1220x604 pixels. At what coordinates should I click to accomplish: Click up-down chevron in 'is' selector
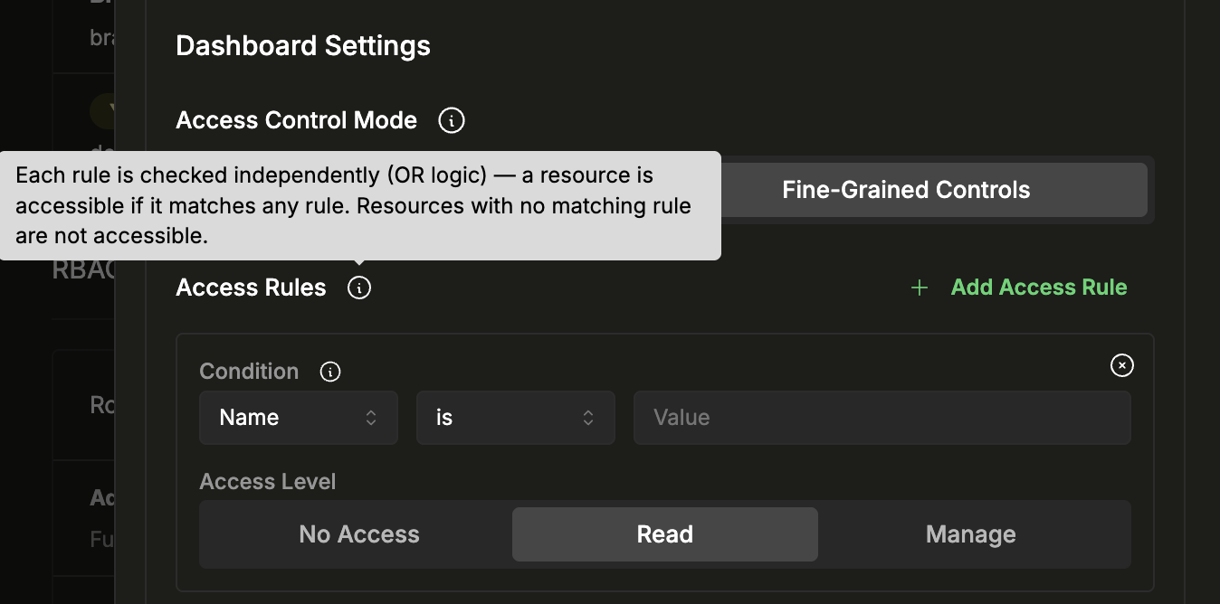[x=588, y=418]
